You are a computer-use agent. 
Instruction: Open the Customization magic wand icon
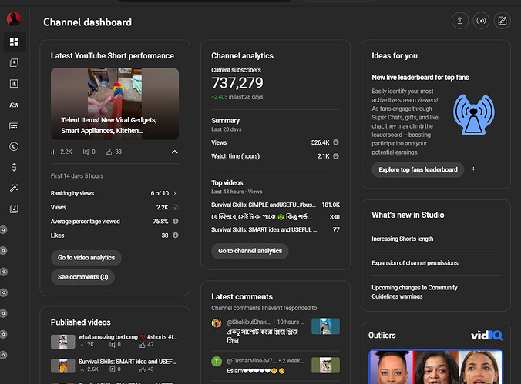(14, 189)
